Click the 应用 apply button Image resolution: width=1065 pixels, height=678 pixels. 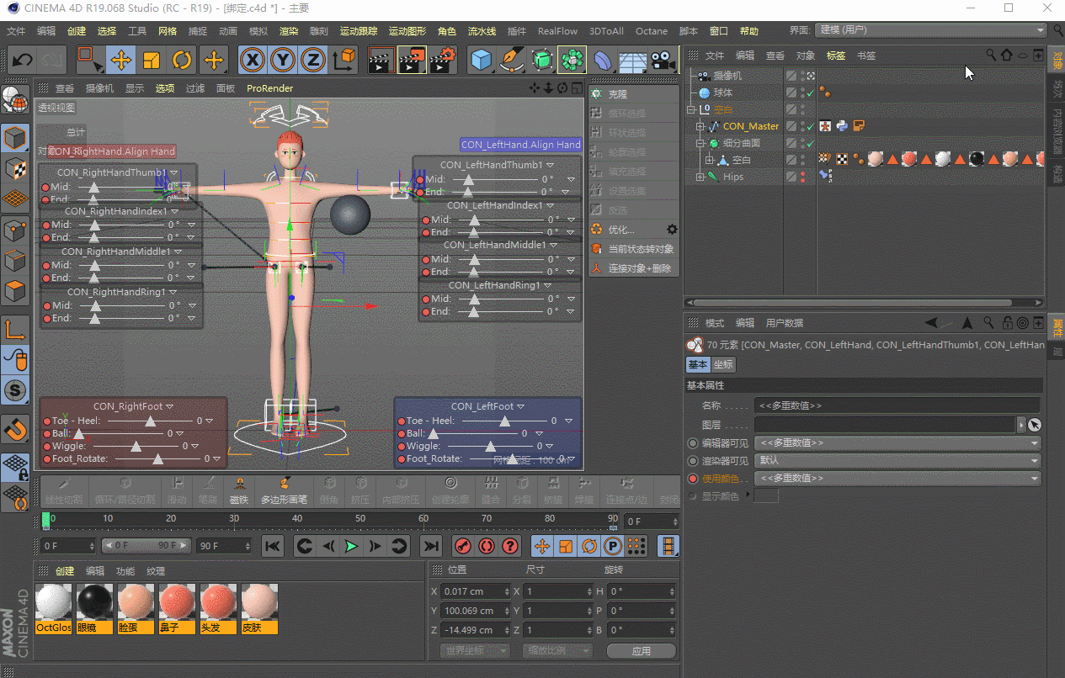[641, 650]
